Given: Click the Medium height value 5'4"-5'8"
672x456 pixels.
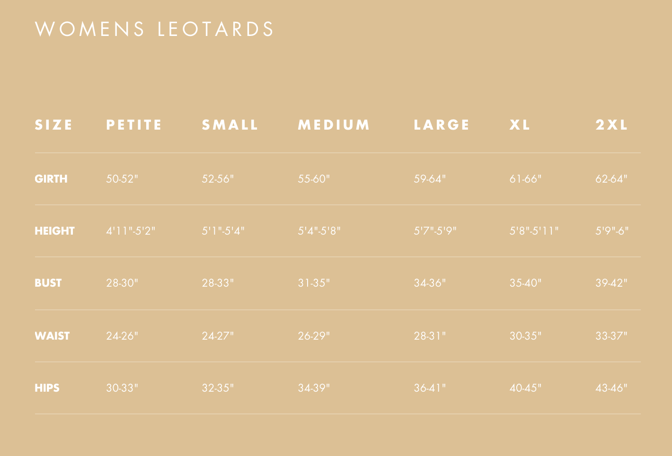Looking at the screenshot, I should (x=319, y=231).
